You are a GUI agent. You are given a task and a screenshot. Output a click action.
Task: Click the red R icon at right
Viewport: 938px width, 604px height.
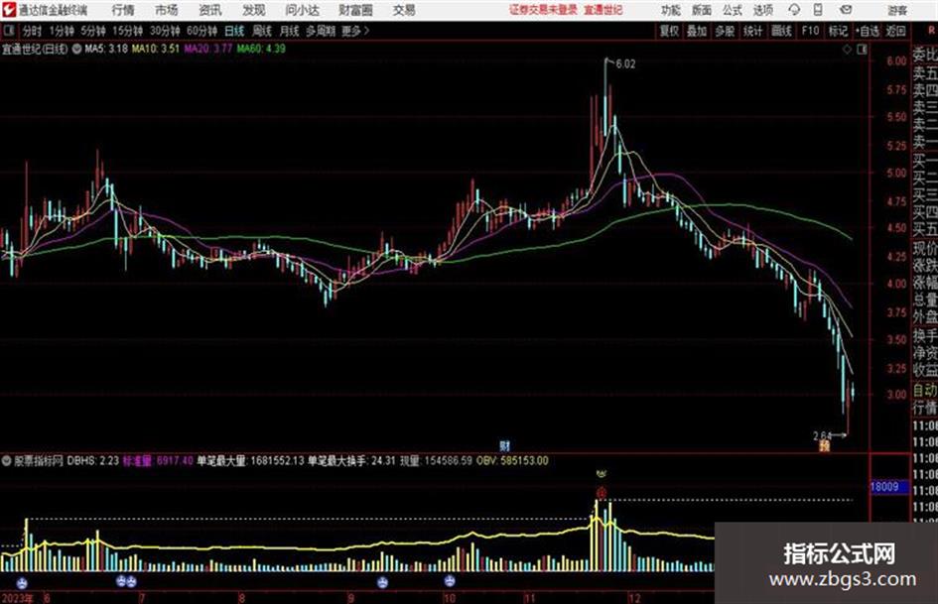coord(932,31)
